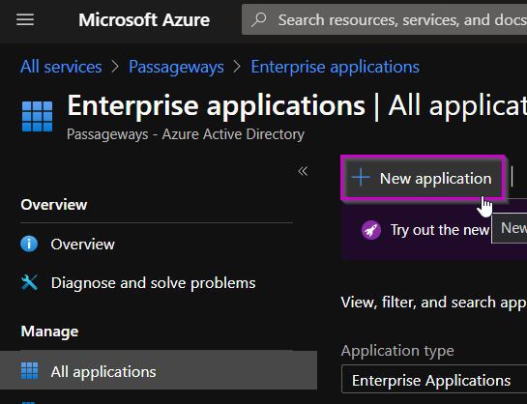Click the New application button
The height and width of the screenshot is (404, 527).
click(423, 178)
